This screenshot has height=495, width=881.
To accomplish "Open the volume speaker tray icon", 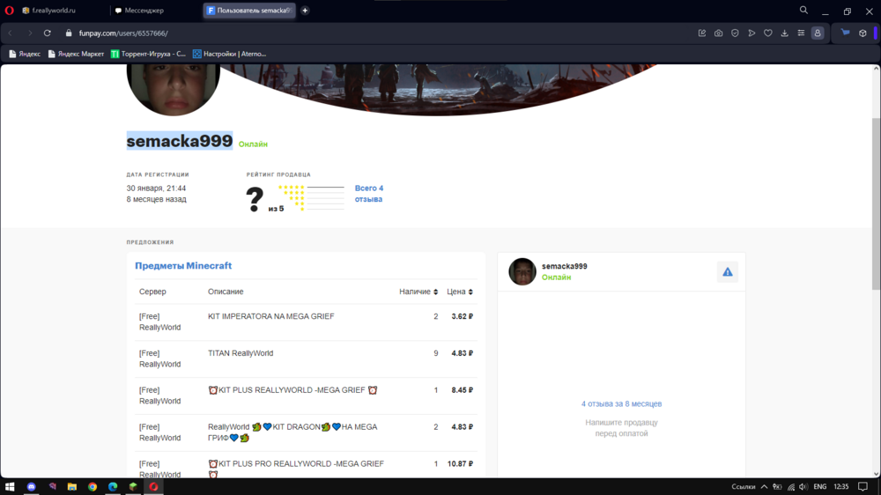I will click(803, 486).
